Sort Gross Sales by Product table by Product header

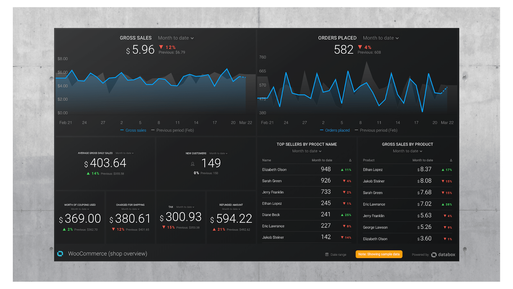click(x=369, y=160)
